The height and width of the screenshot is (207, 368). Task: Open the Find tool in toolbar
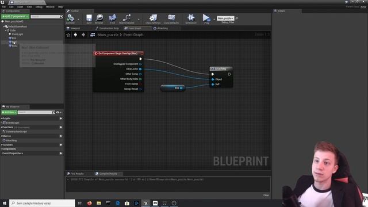point(113,19)
